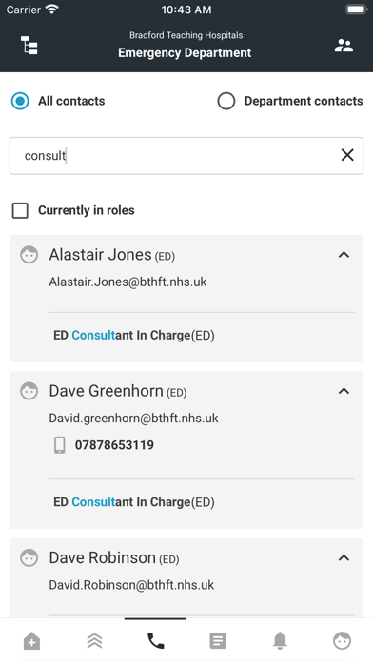Open the escalation chevrons tab icon
The image size is (373, 662).
pos(94,641)
